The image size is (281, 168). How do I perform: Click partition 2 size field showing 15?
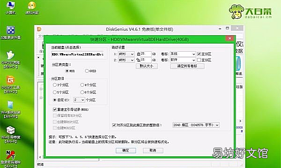pyautogui.click(x=146, y=60)
